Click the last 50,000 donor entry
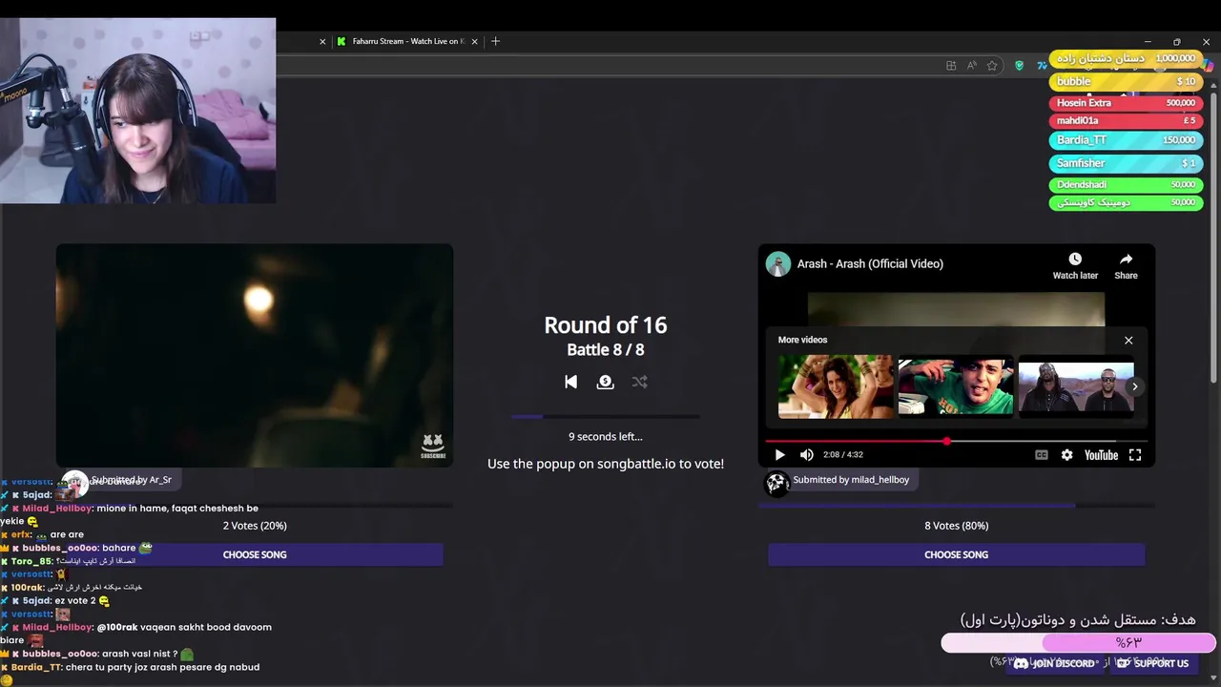1221x687 pixels. click(x=1126, y=202)
